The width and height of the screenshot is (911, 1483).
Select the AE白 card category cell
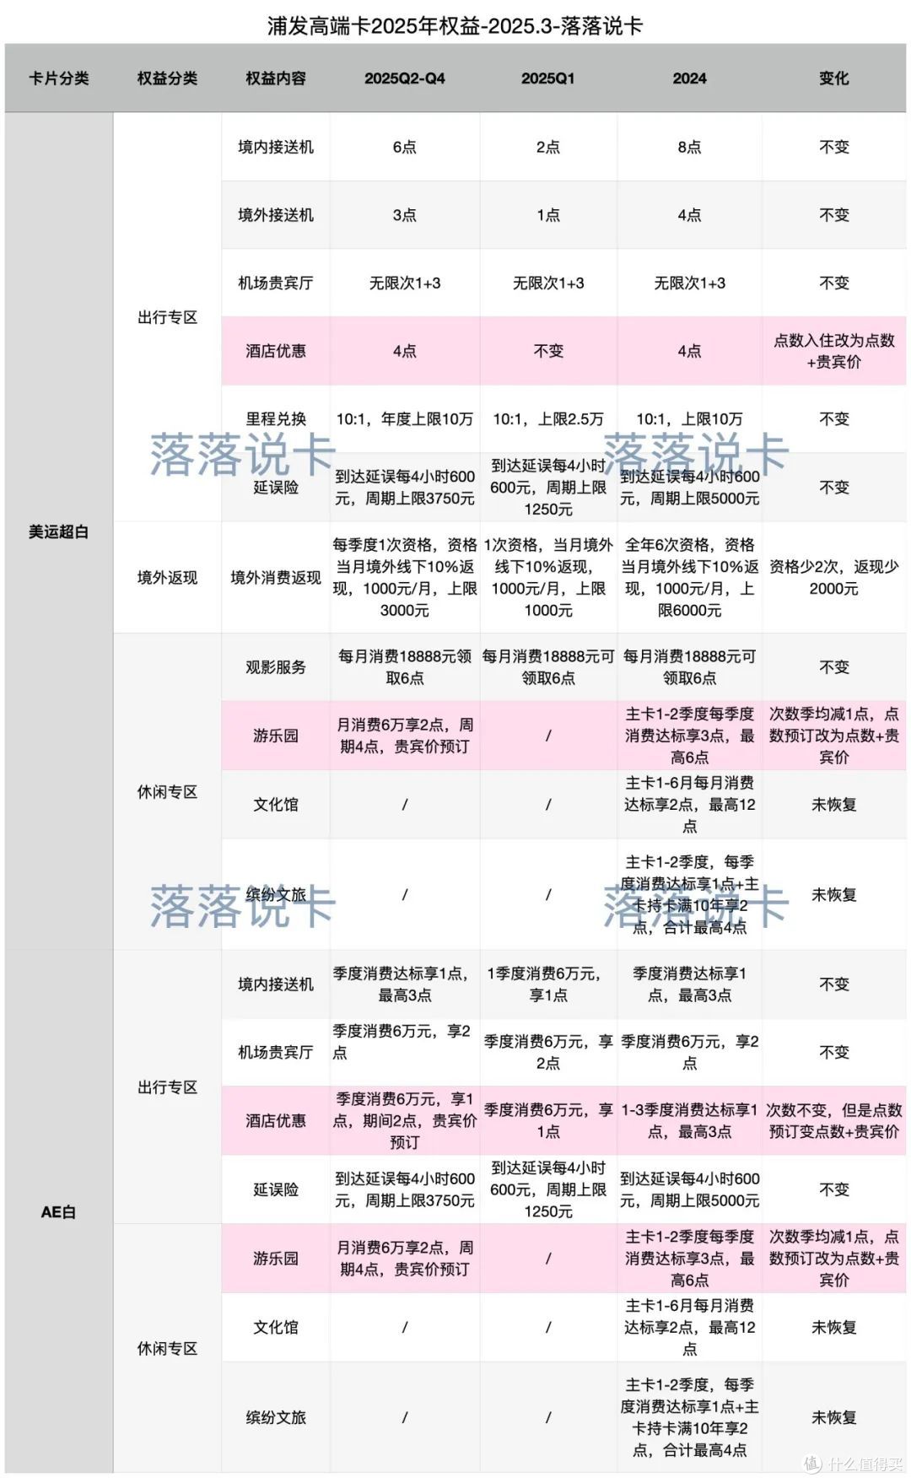(x=58, y=1212)
